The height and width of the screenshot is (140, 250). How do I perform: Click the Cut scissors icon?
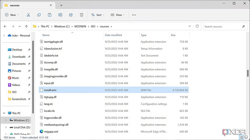tap(28, 15)
